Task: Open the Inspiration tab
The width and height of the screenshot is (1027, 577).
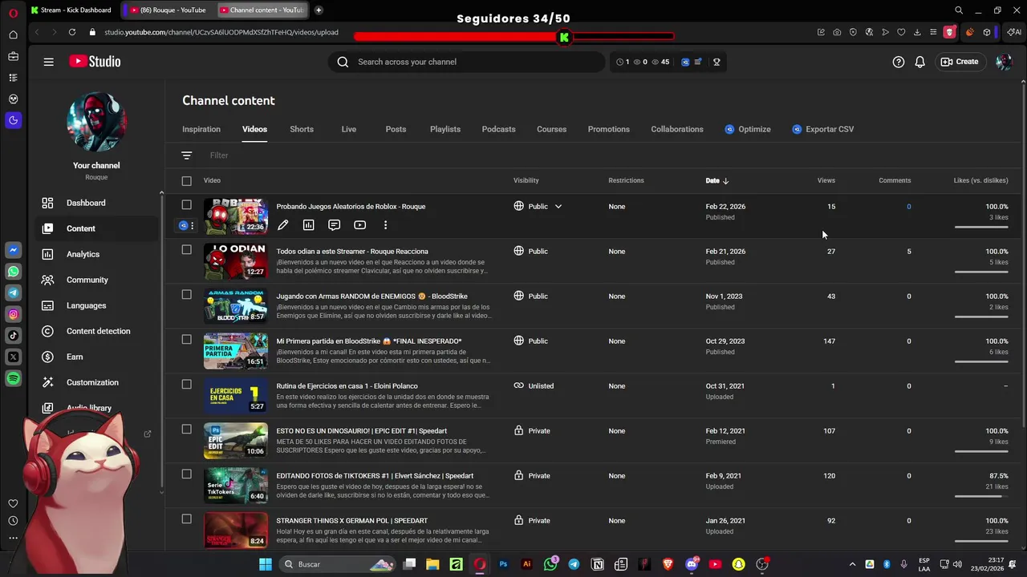Action: (x=201, y=129)
